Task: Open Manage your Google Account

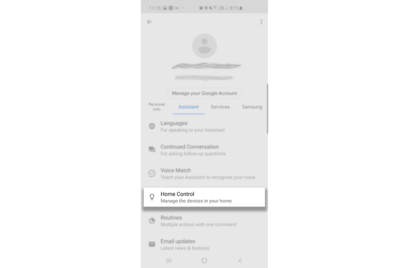Action: coord(204,93)
